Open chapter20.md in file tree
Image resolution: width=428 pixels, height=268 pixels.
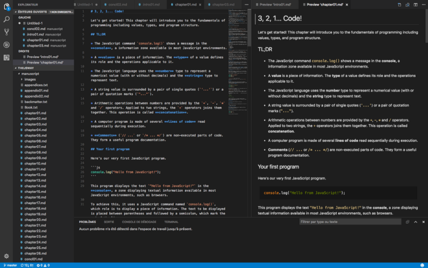coord(43,220)
